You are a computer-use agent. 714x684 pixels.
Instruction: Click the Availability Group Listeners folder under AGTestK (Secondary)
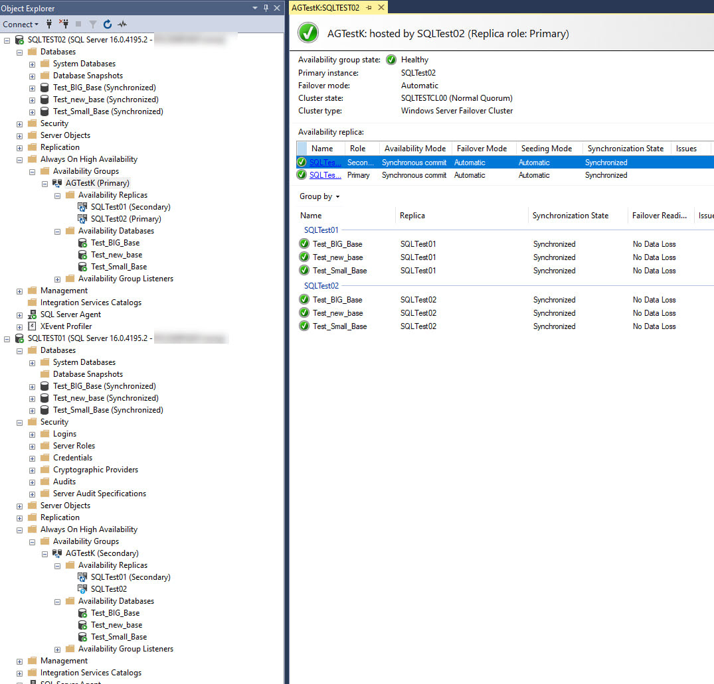[x=126, y=649]
